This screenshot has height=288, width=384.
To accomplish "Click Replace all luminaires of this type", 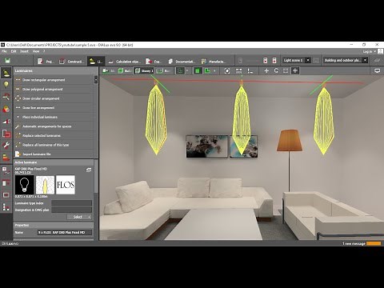I will coord(54,145).
